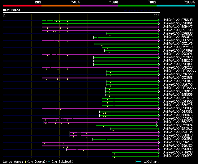Select the UniRef100_B8AYI8 label
This screenshot has height=164, width=198.
point(178,105)
